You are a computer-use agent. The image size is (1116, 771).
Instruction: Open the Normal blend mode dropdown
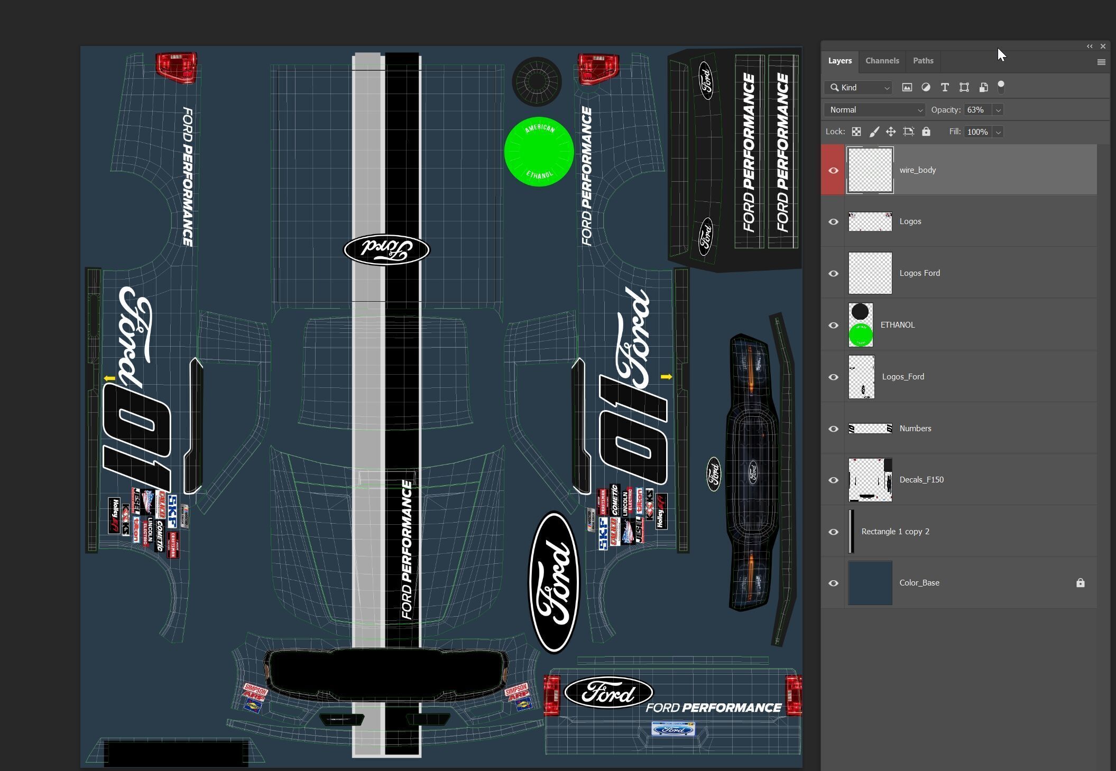click(x=874, y=110)
